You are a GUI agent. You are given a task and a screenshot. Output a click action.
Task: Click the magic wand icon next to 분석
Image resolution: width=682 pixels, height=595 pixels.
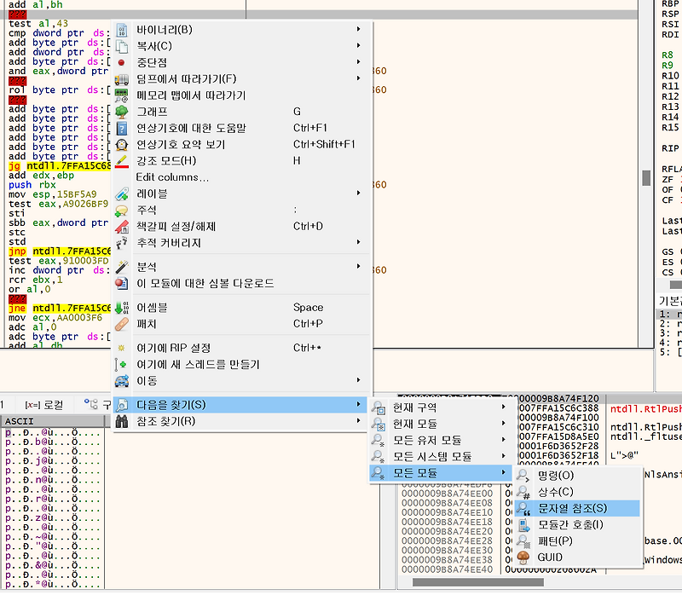[121, 266]
